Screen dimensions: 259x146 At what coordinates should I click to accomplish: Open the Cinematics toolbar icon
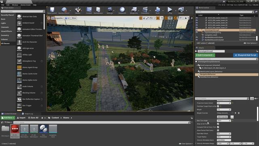[145, 11]
